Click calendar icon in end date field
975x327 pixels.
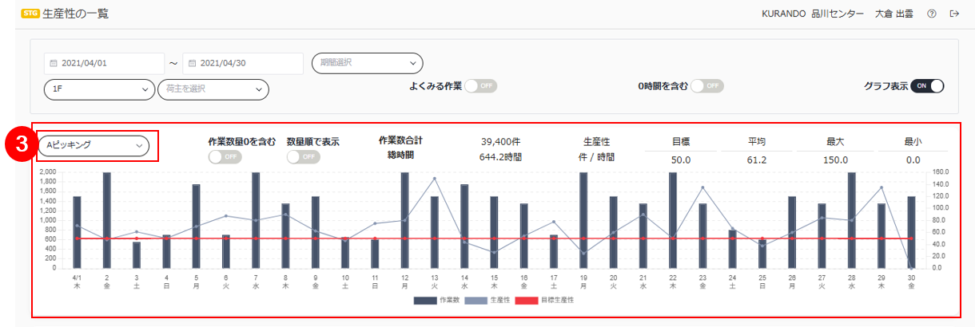tap(192, 64)
